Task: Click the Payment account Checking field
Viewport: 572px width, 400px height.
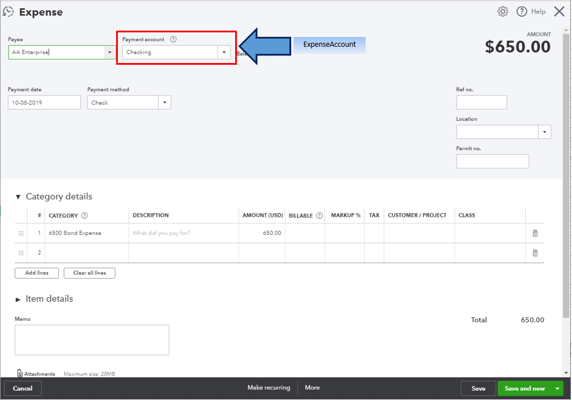Action: (170, 52)
